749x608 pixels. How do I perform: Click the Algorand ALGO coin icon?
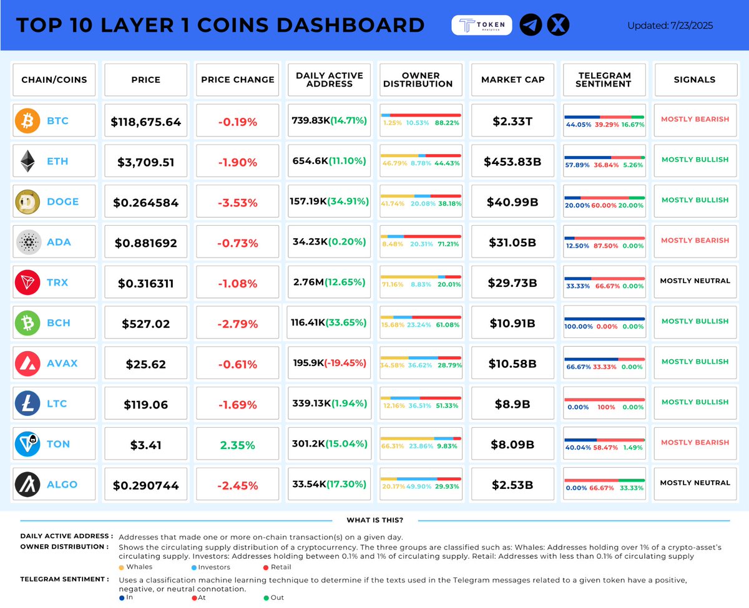[27, 485]
